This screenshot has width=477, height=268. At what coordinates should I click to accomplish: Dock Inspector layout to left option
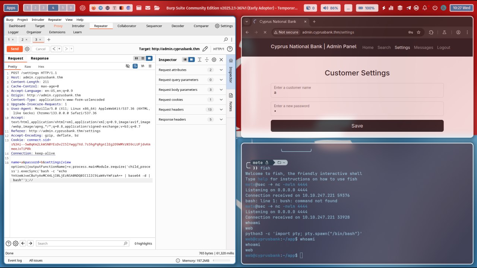(x=185, y=60)
